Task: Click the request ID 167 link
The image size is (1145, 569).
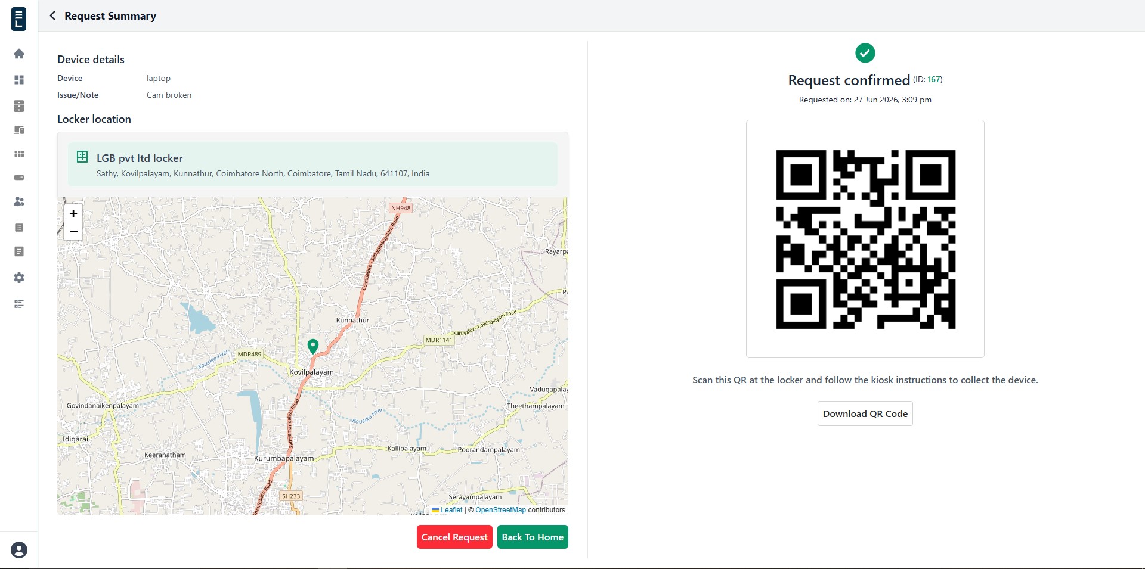Action: pyautogui.click(x=934, y=79)
